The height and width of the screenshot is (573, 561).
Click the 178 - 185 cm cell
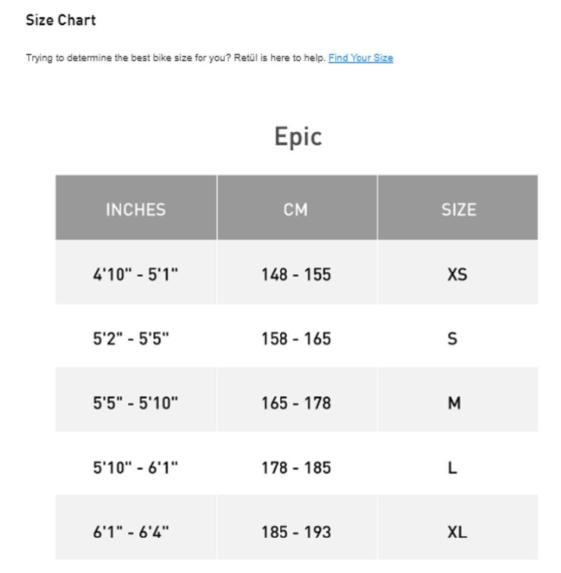[296, 468]
